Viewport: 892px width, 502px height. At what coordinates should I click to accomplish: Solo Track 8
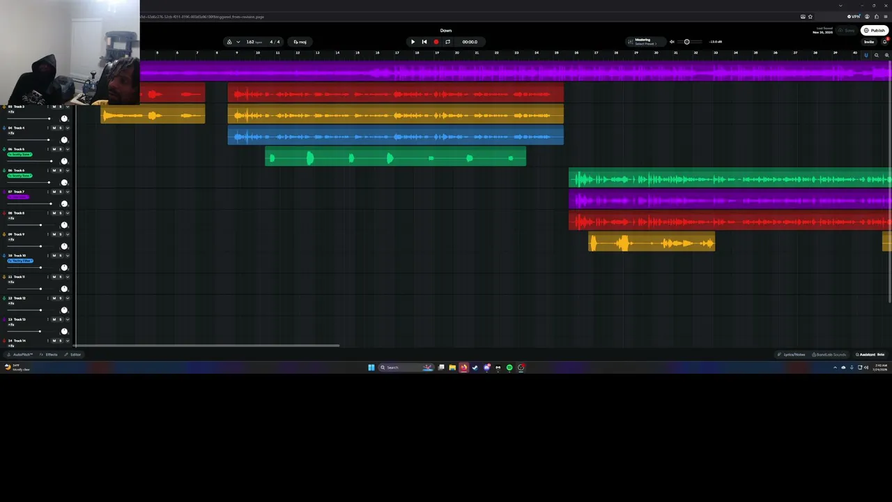point(61,213)
